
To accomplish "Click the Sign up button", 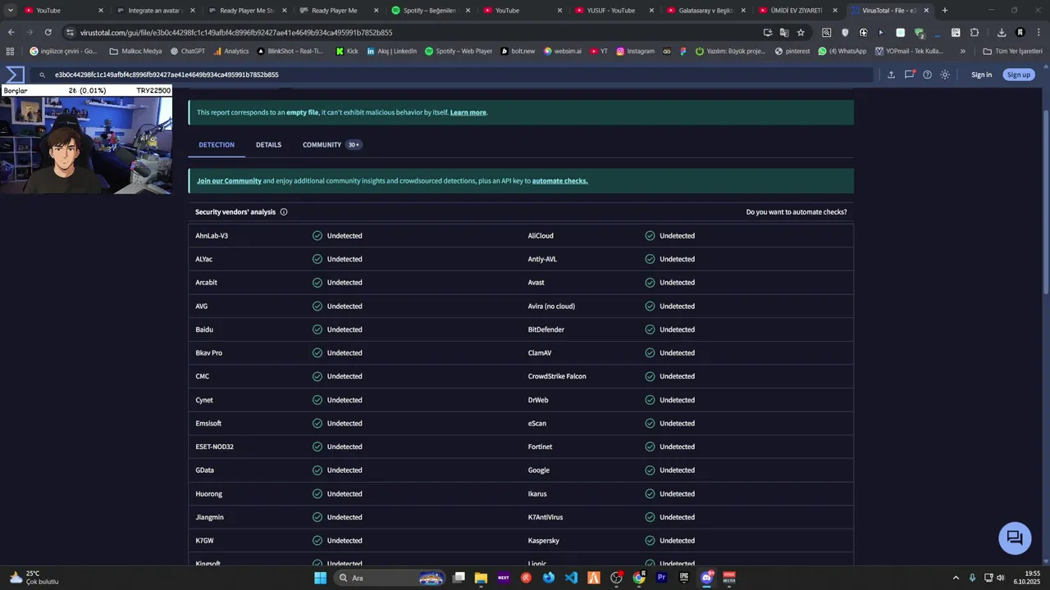I will (x=1018, y=75).
